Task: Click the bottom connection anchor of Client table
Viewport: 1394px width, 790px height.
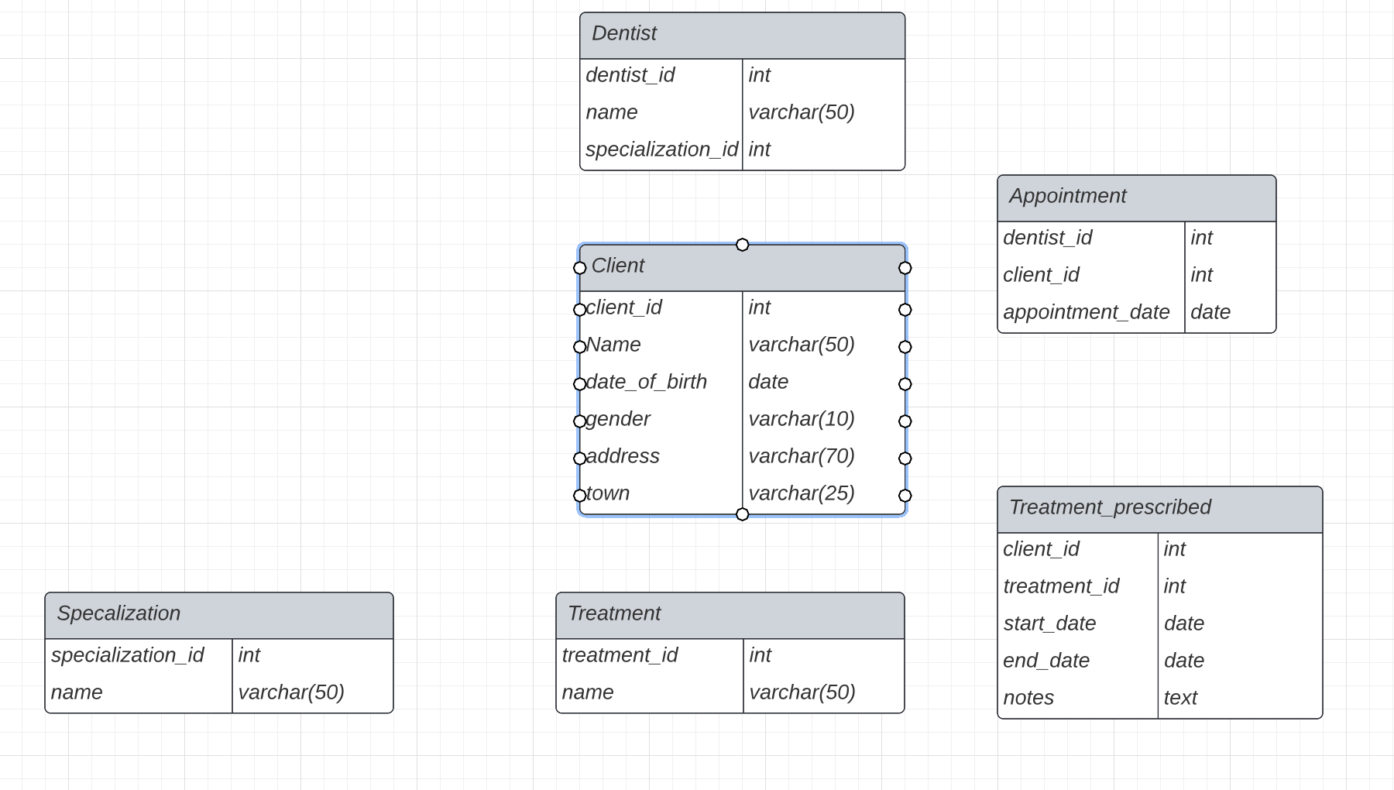Action: click(x=743, y=513)
